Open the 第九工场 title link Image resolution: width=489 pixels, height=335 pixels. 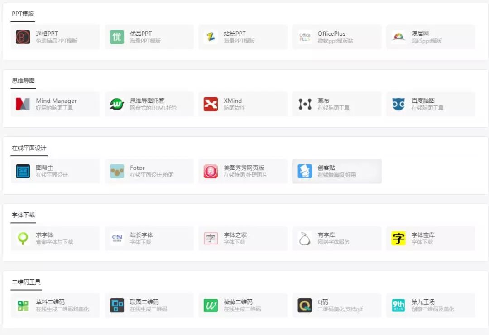pyautogui.click(x=423, y=302)
